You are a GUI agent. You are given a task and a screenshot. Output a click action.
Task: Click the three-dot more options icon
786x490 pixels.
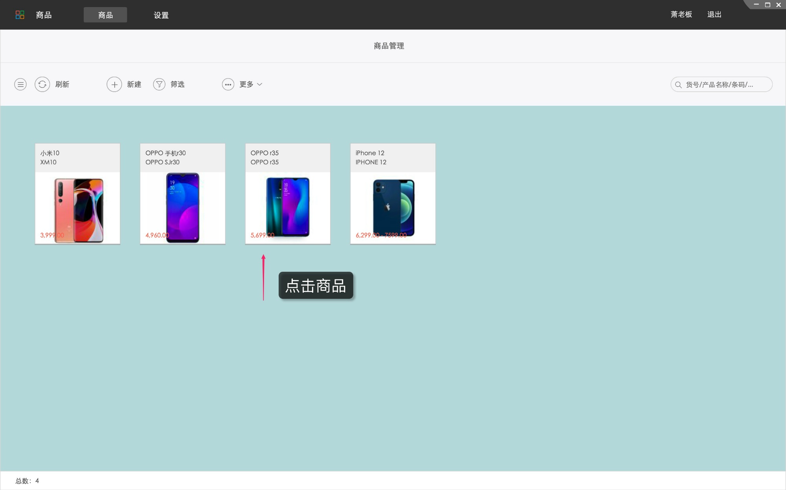click(x=228, y=84)
